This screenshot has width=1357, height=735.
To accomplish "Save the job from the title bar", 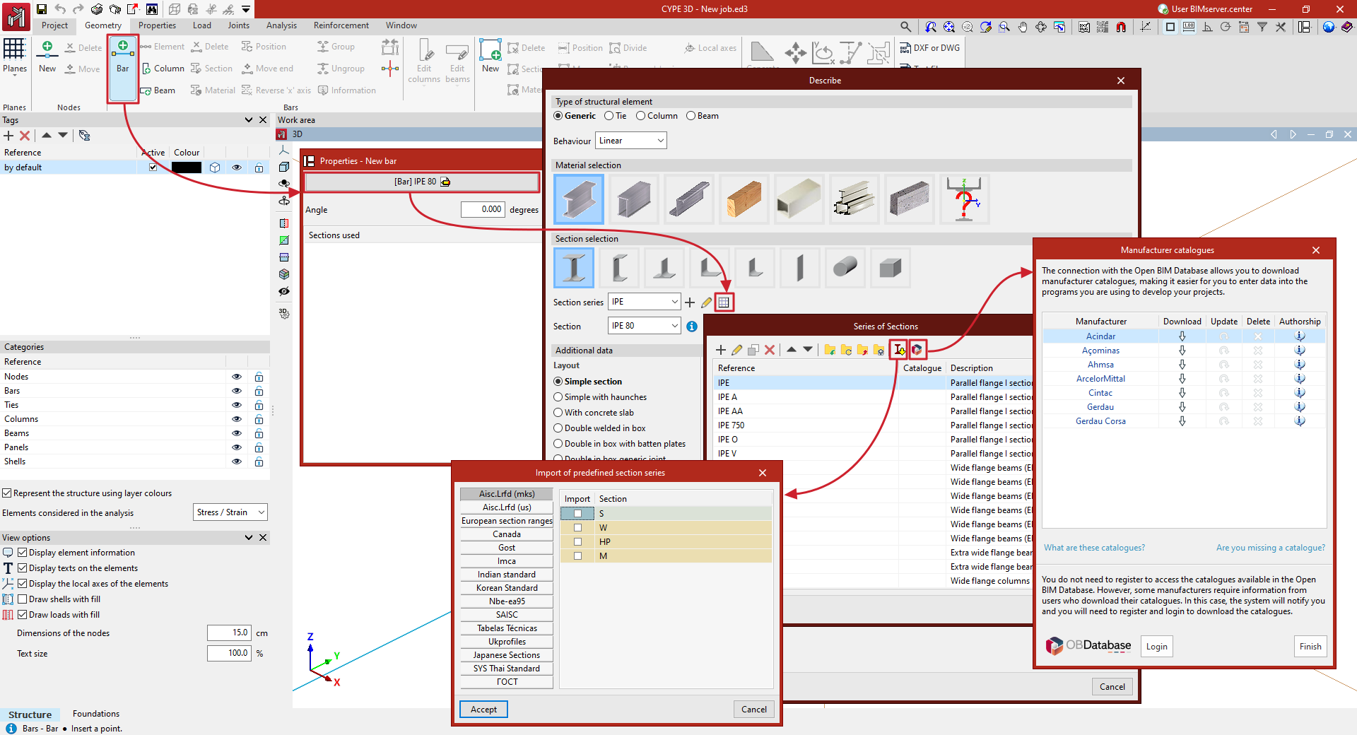I will (42, 9).
